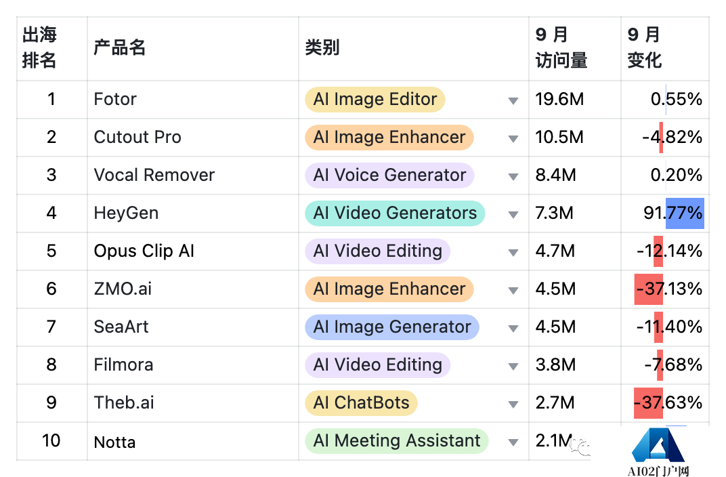Click AI Image Enhancer tag for Cutout Pro
Viewport: 726px width, 477px height.
pos(389,137)
